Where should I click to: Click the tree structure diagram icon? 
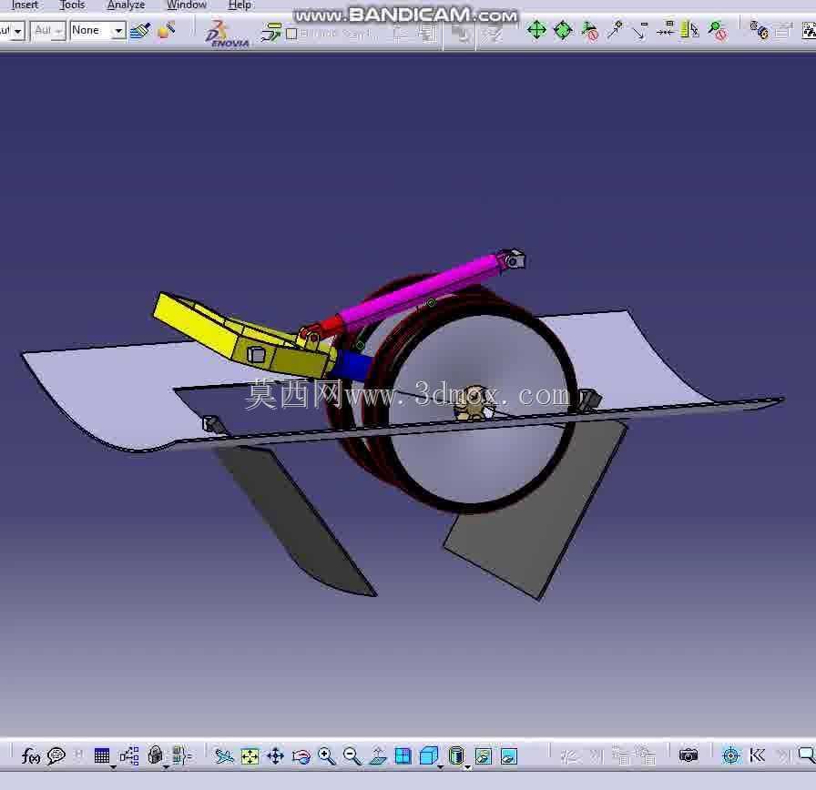[x=129, y=755]
